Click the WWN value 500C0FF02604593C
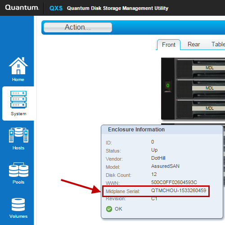This screenshot has width=225, height=225. [x=174, y=182]
